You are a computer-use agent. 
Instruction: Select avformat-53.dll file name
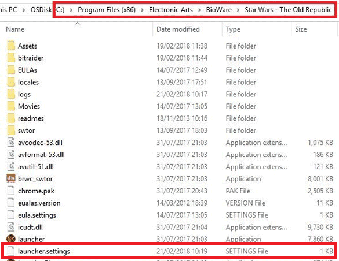pos(41,154)
